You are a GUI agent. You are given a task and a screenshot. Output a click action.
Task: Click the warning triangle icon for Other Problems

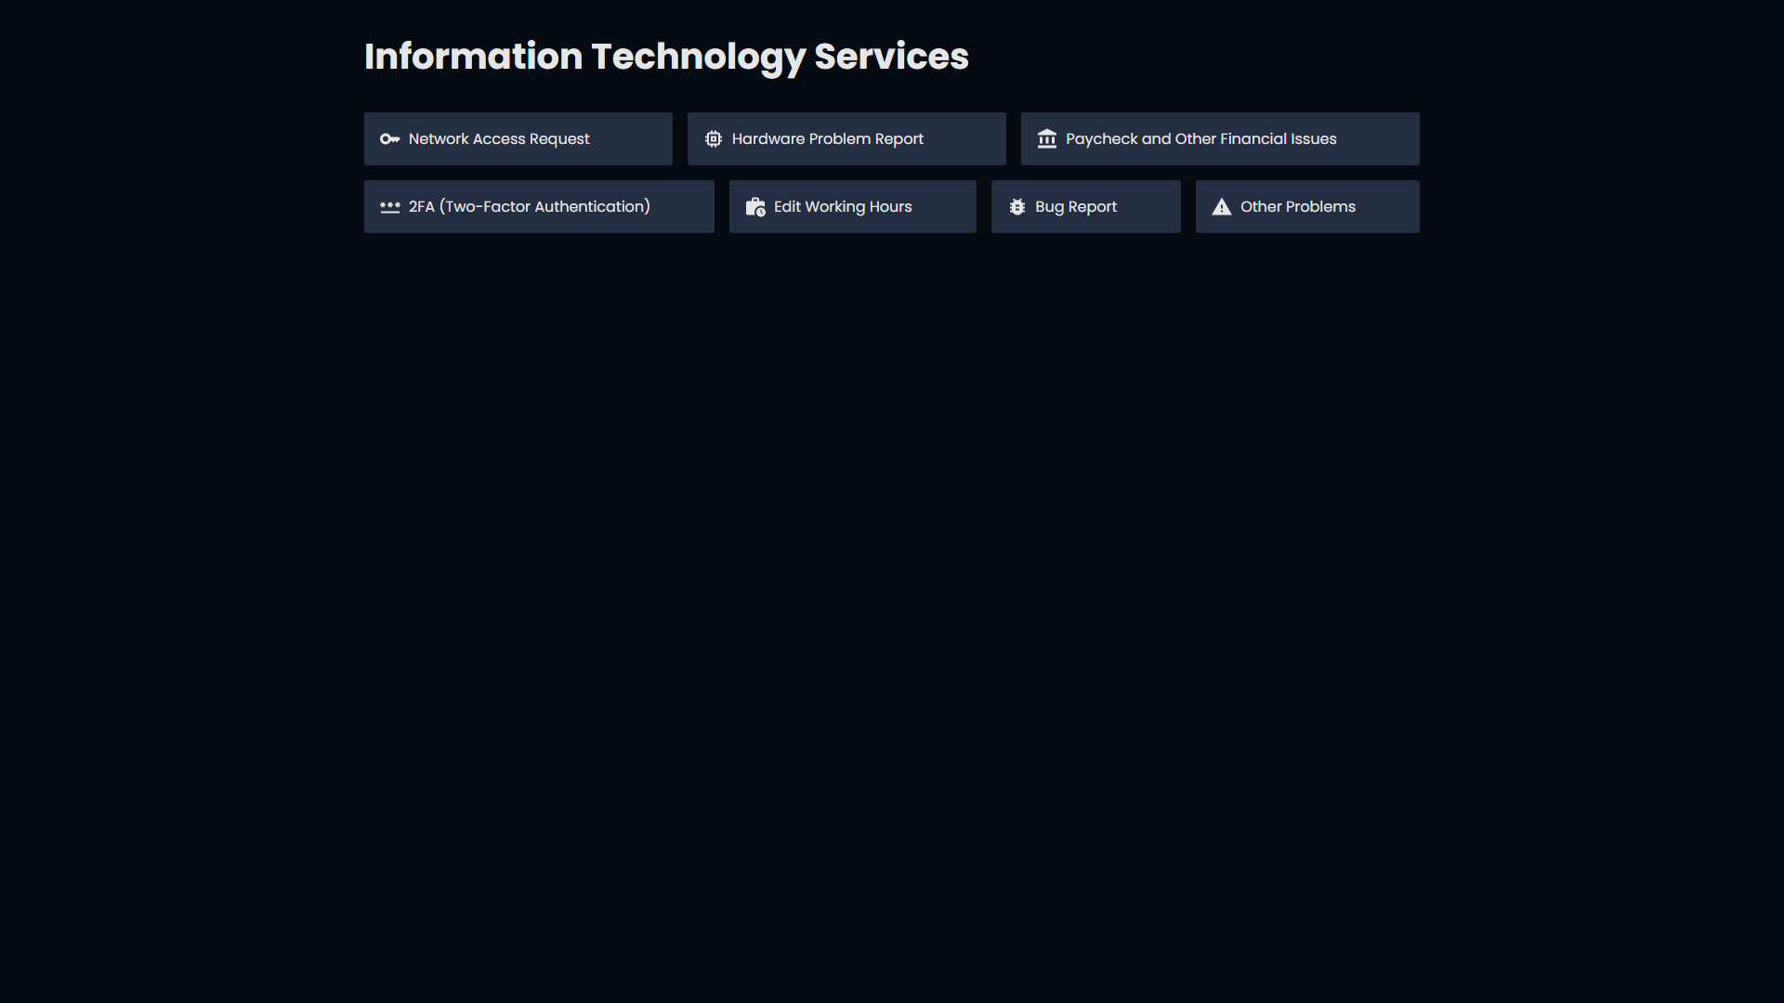(1222, 207)
